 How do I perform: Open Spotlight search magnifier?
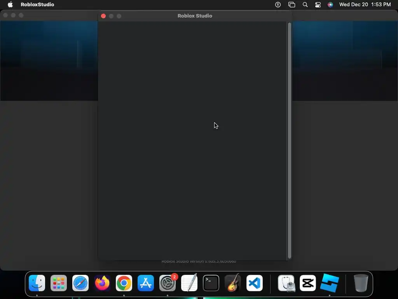click(305, 5)
